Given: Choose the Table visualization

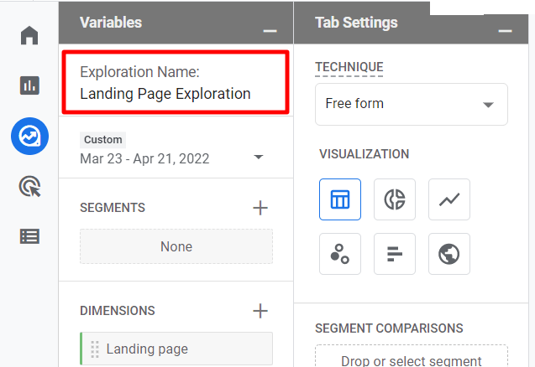Looking at the screenshot, I should pos(340,199).
